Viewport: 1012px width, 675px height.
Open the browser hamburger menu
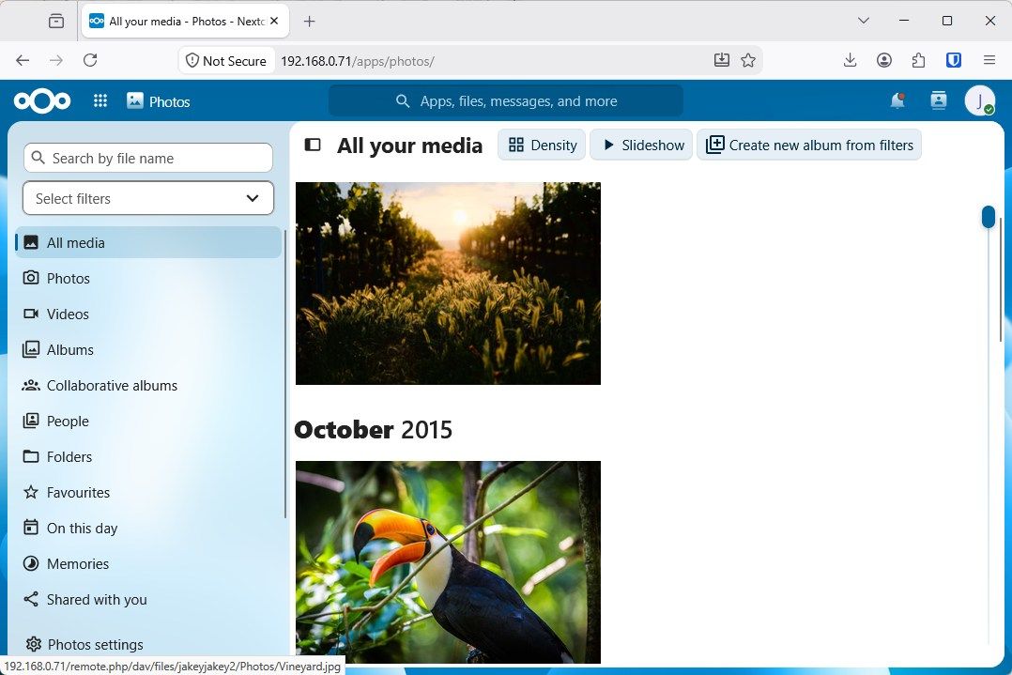[x=989, y=61]
